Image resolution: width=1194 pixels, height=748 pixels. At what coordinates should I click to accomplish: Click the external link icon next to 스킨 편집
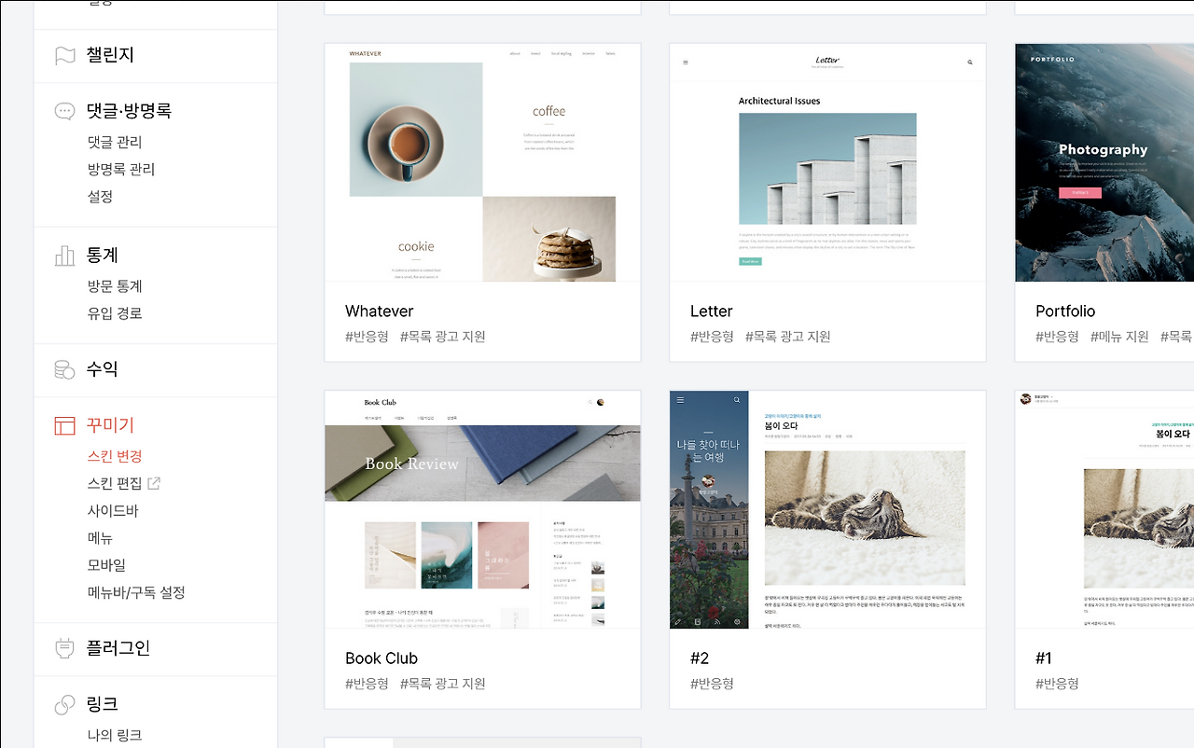(155, 483)
